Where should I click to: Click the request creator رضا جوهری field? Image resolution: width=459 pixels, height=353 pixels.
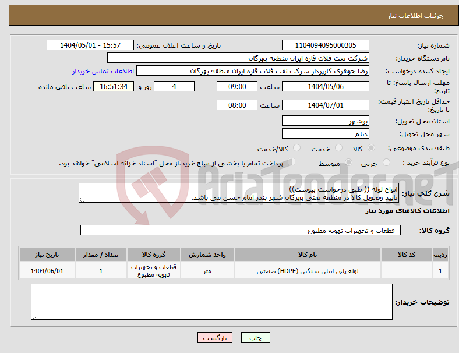point(253,71)
